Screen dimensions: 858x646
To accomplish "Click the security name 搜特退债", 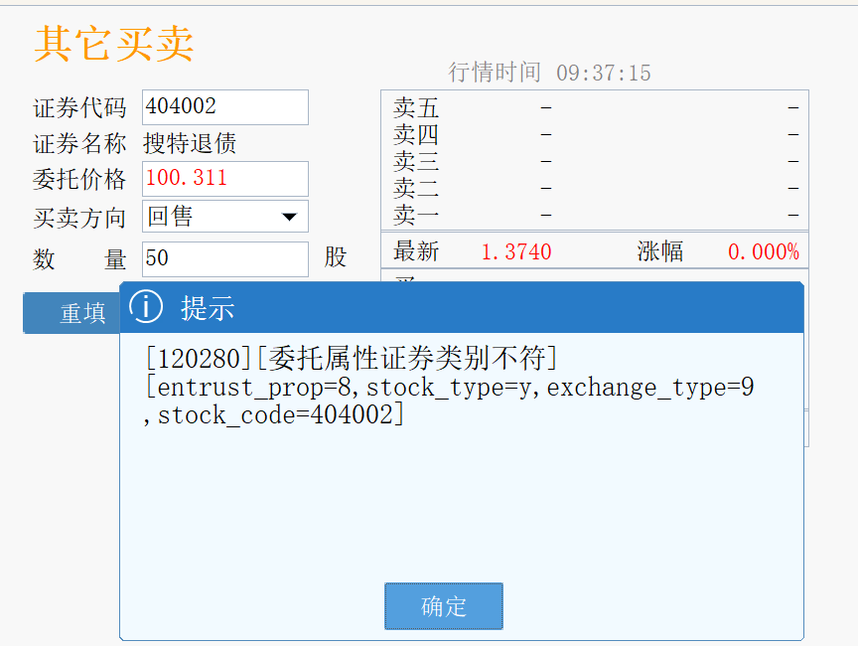I will 190,144.
